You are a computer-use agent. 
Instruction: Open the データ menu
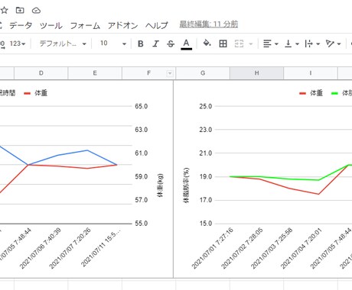click(21, 25)
